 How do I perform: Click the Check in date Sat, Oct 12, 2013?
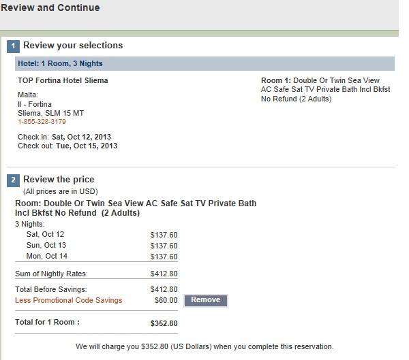point(81,137)
